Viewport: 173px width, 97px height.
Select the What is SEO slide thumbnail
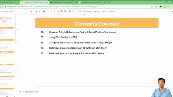click(x=7, y=69)
